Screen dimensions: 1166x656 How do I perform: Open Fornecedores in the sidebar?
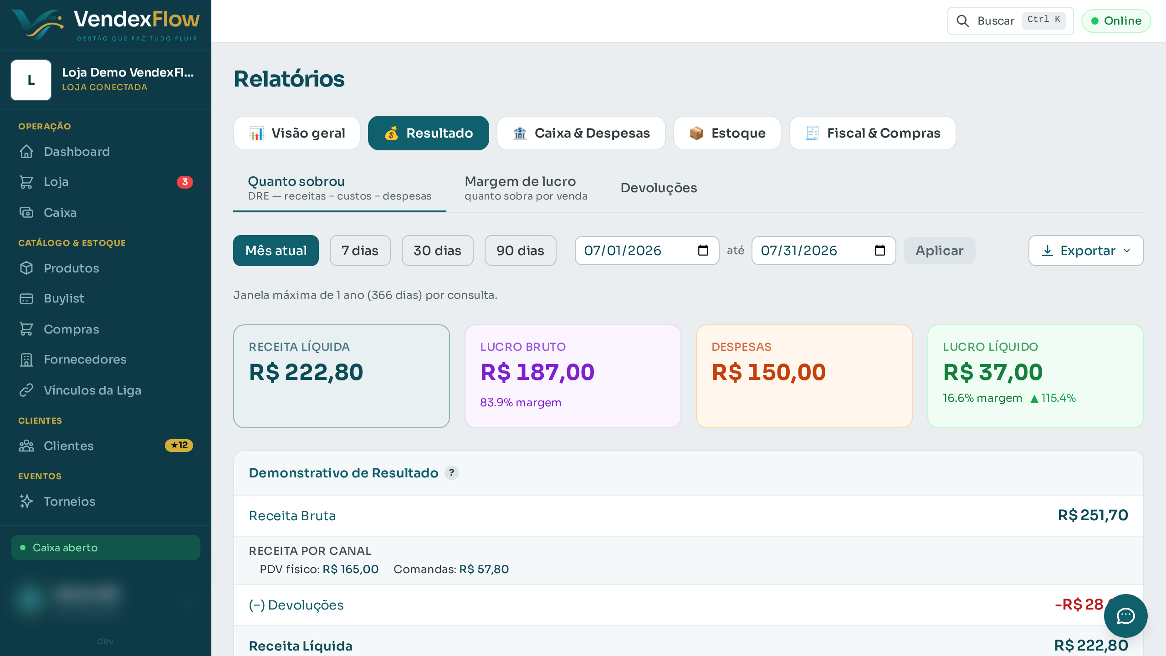(106, 359)
